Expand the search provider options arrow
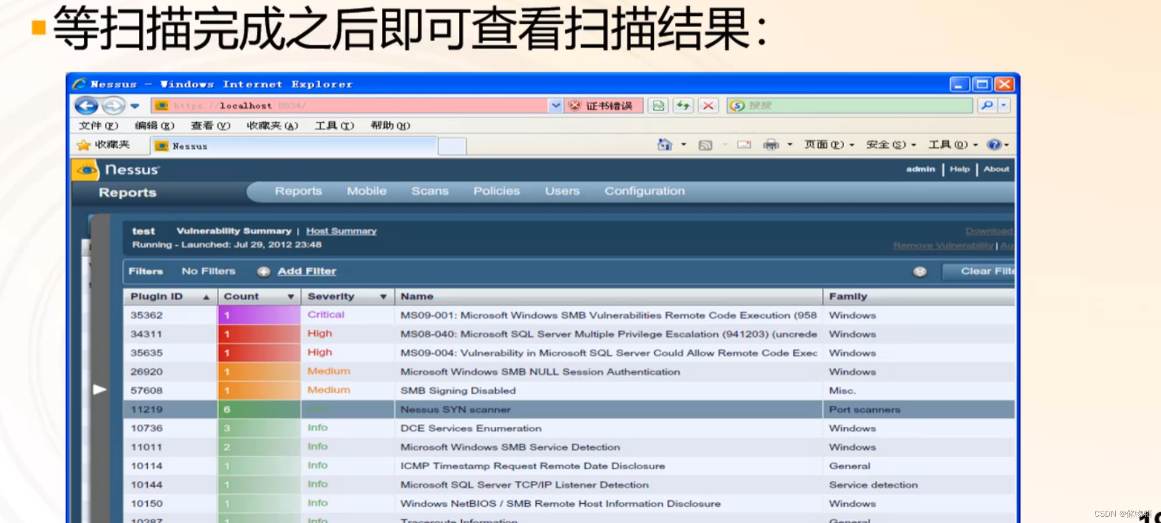This screenshot has height=523, width=1161. tap(1003, 105)
